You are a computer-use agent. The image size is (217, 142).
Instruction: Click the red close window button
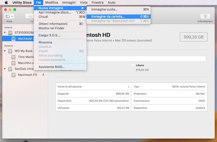coord(6,10)
